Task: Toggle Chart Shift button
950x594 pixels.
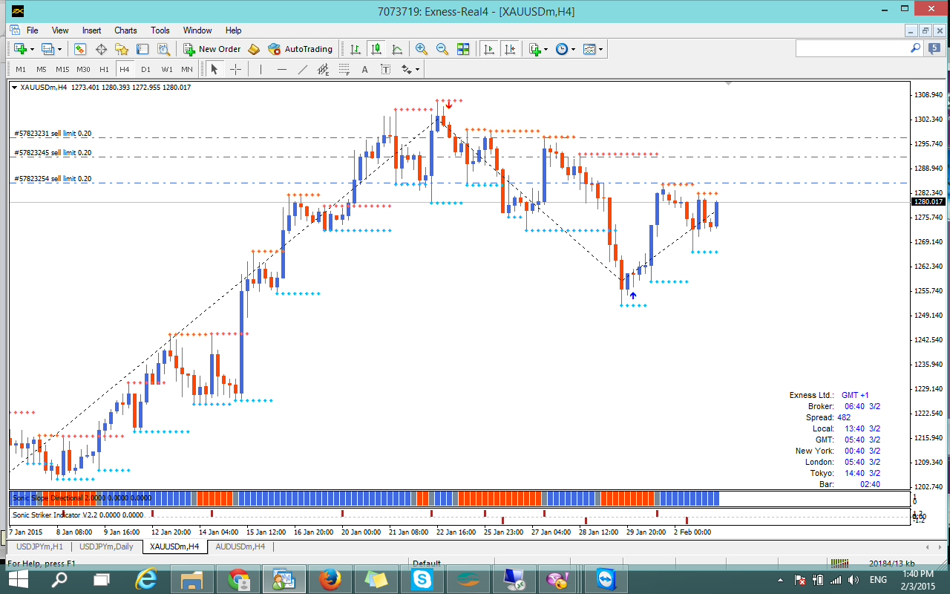Action: [x=510, y=49]
